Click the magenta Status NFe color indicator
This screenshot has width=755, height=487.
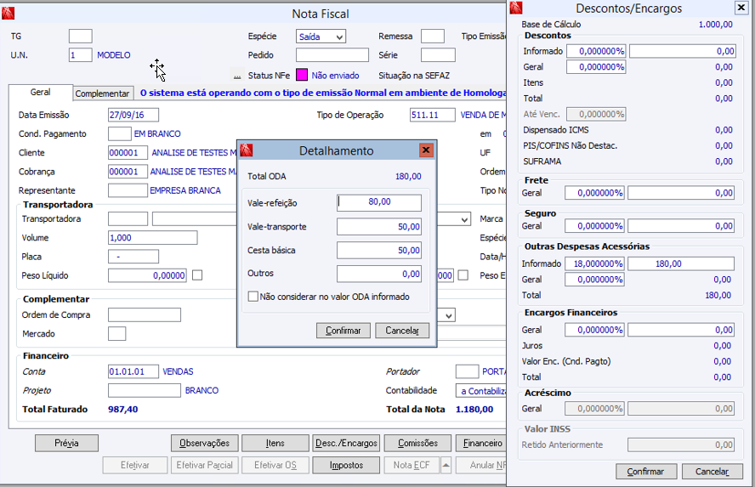302,75
